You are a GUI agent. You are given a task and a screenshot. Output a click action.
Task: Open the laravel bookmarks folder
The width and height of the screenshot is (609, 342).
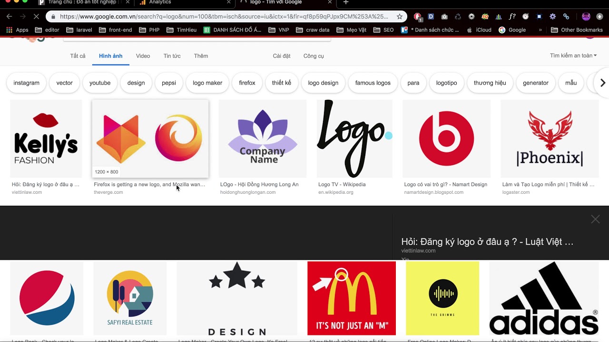79,30
